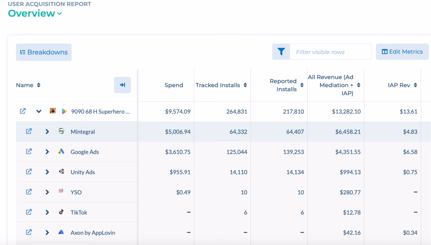Screen dimensions: 431x245
Task: Click the Filter visible rows field
Action: (330, 52)
